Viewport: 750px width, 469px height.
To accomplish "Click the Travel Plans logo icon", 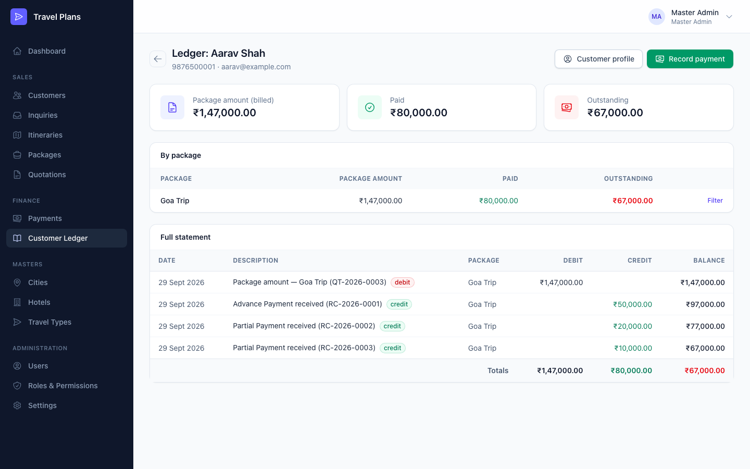I will tap(19, 17).
